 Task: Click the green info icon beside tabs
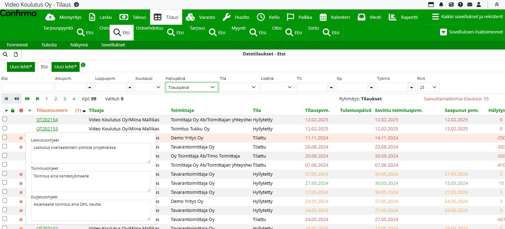83,65
